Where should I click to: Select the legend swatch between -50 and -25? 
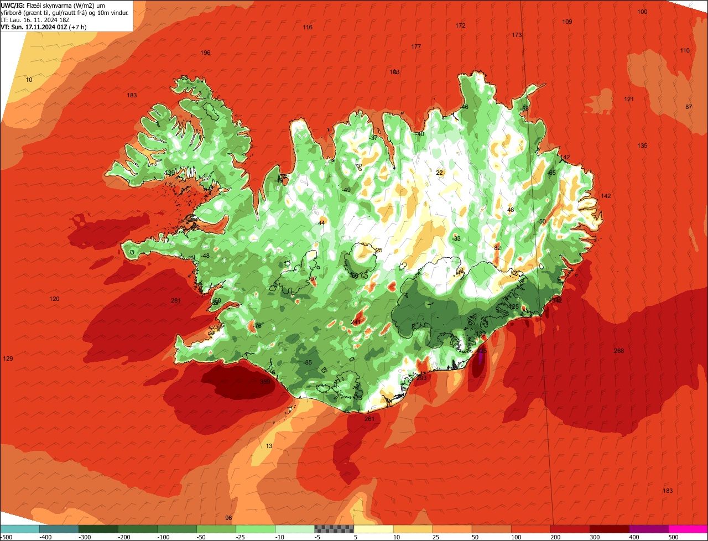point(216,529)
